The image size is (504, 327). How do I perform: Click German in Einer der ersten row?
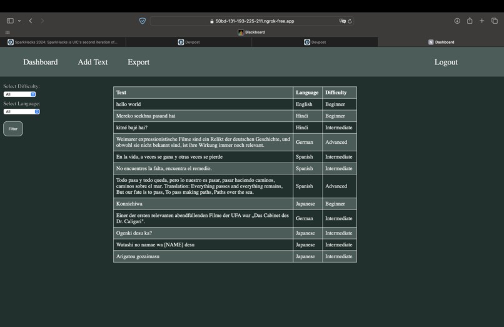pos(305,218)
